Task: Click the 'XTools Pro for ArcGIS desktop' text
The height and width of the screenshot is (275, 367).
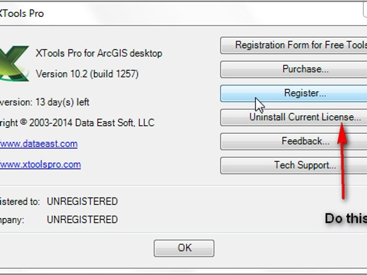Action: (x=98, y=53)
